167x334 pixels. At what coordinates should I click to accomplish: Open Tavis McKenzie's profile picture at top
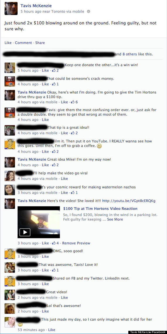click(x=11, y=8)
